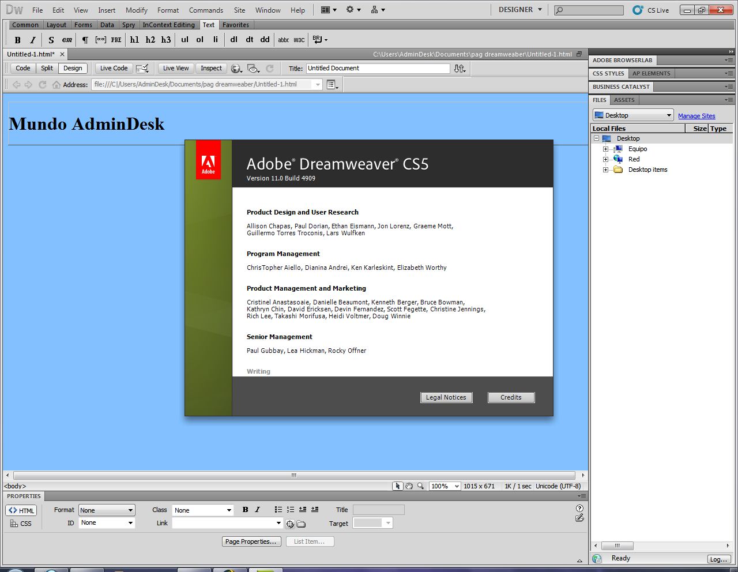
Task: Click the Preview in Browser globe icon
Action: (236, 69)
